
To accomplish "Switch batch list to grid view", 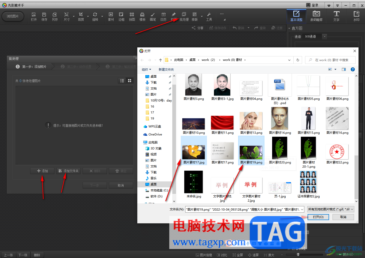I will point(130,81).
